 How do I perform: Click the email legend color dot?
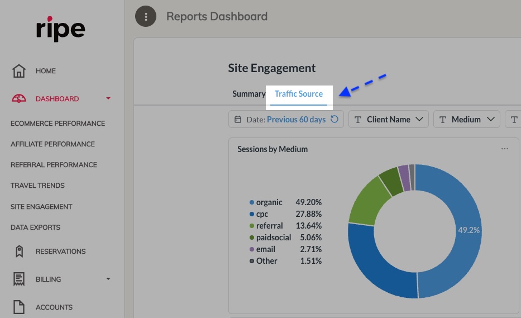[252, 249]
